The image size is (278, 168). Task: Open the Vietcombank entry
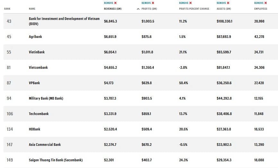pyautogui.click(x=38, y=68)
